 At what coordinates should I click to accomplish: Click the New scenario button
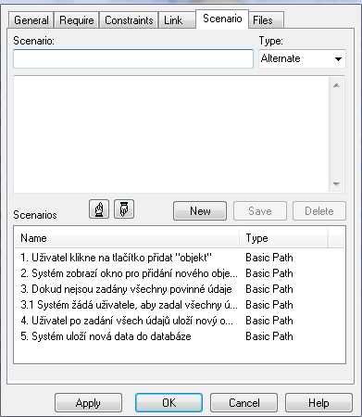[x=200, y=211]
